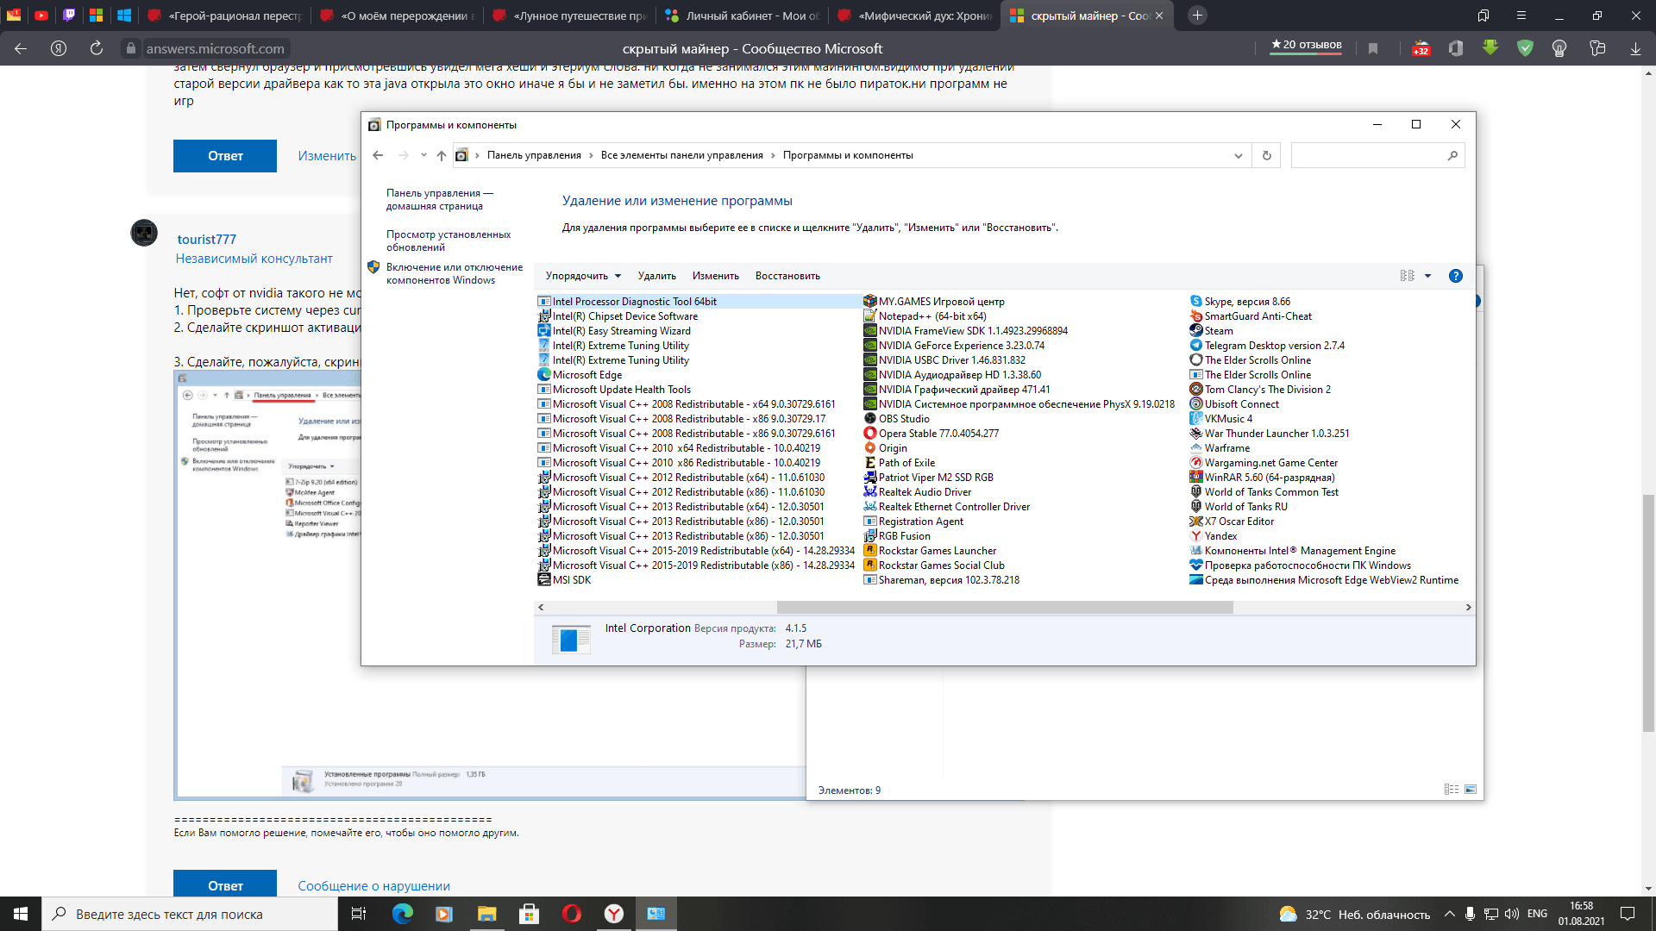Image resolution: width=1656 pixels, height=931 pixels.
Task: Open Programs window help question mark
Action: click(x=1456, y=276)
